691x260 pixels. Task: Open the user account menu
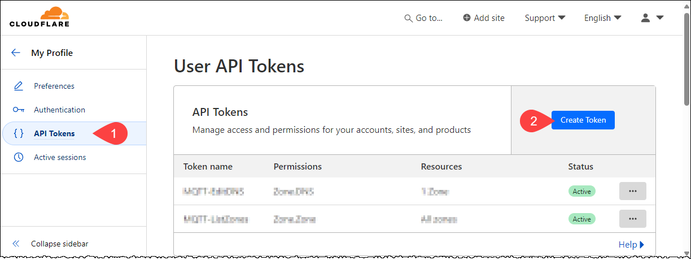tap(652, 18)
